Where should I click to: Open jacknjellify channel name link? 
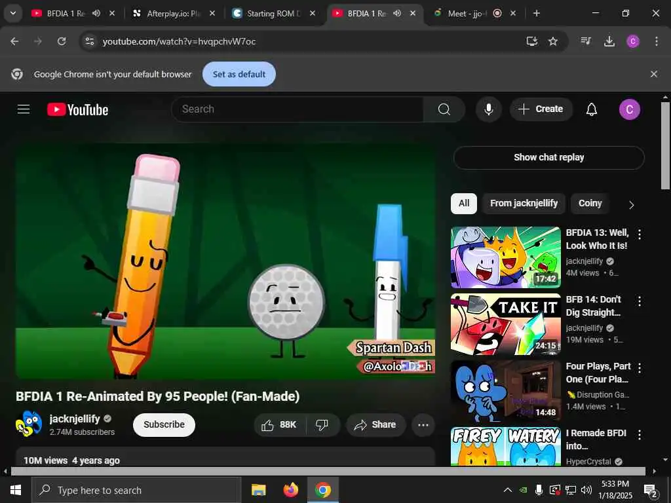click(75, 419)
